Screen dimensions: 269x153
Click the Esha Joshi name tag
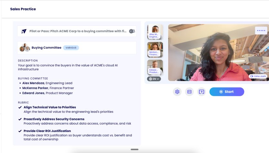258,76
